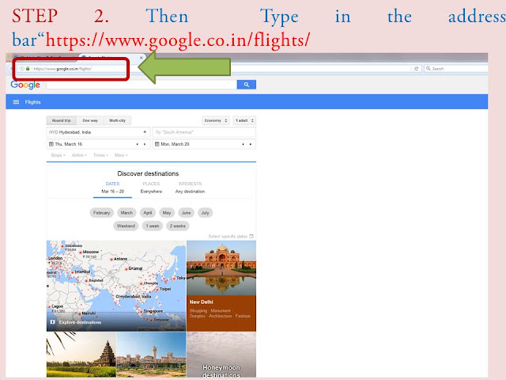Open the 1 adult passengers dropdown

(244, 120)
